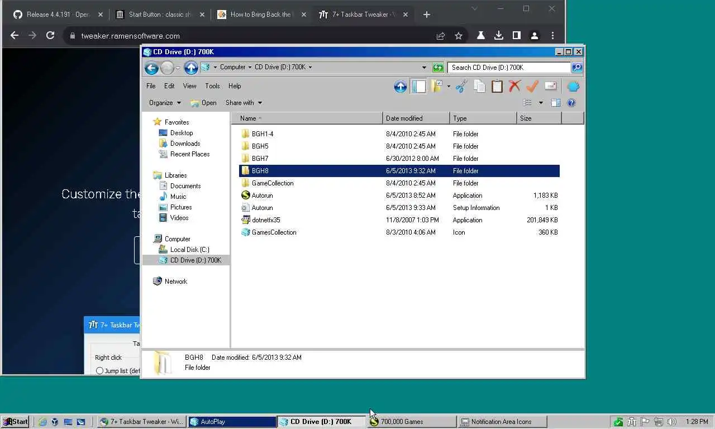This screenshot has width=715, height=429.
Task: Open the Organize dropdown menu
Action: pyautogui.click(x=165, y=103)
